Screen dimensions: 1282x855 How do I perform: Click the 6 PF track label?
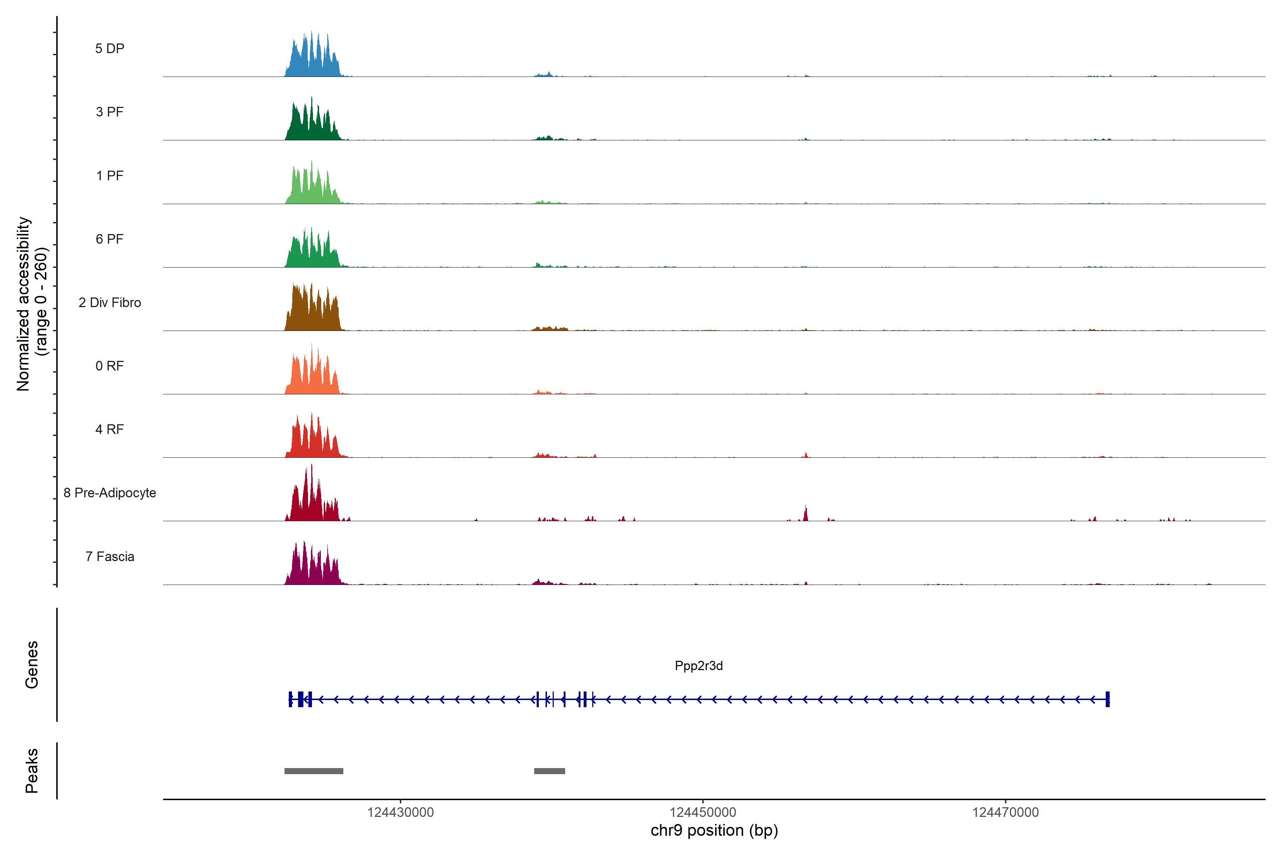[x=110, y=239]
